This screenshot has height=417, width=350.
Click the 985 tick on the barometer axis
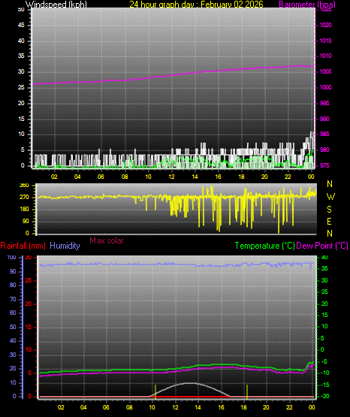(324, 134)
